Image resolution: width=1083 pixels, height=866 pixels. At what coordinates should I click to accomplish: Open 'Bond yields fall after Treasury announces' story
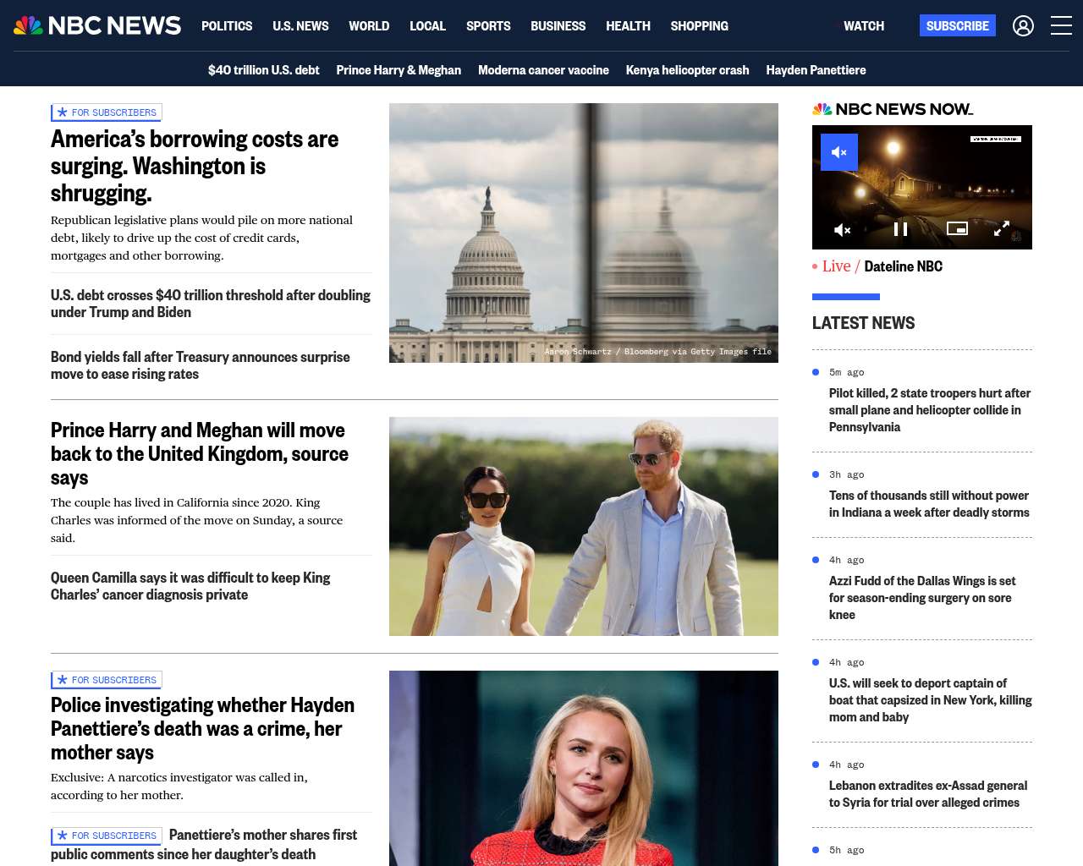click(201, 365)
